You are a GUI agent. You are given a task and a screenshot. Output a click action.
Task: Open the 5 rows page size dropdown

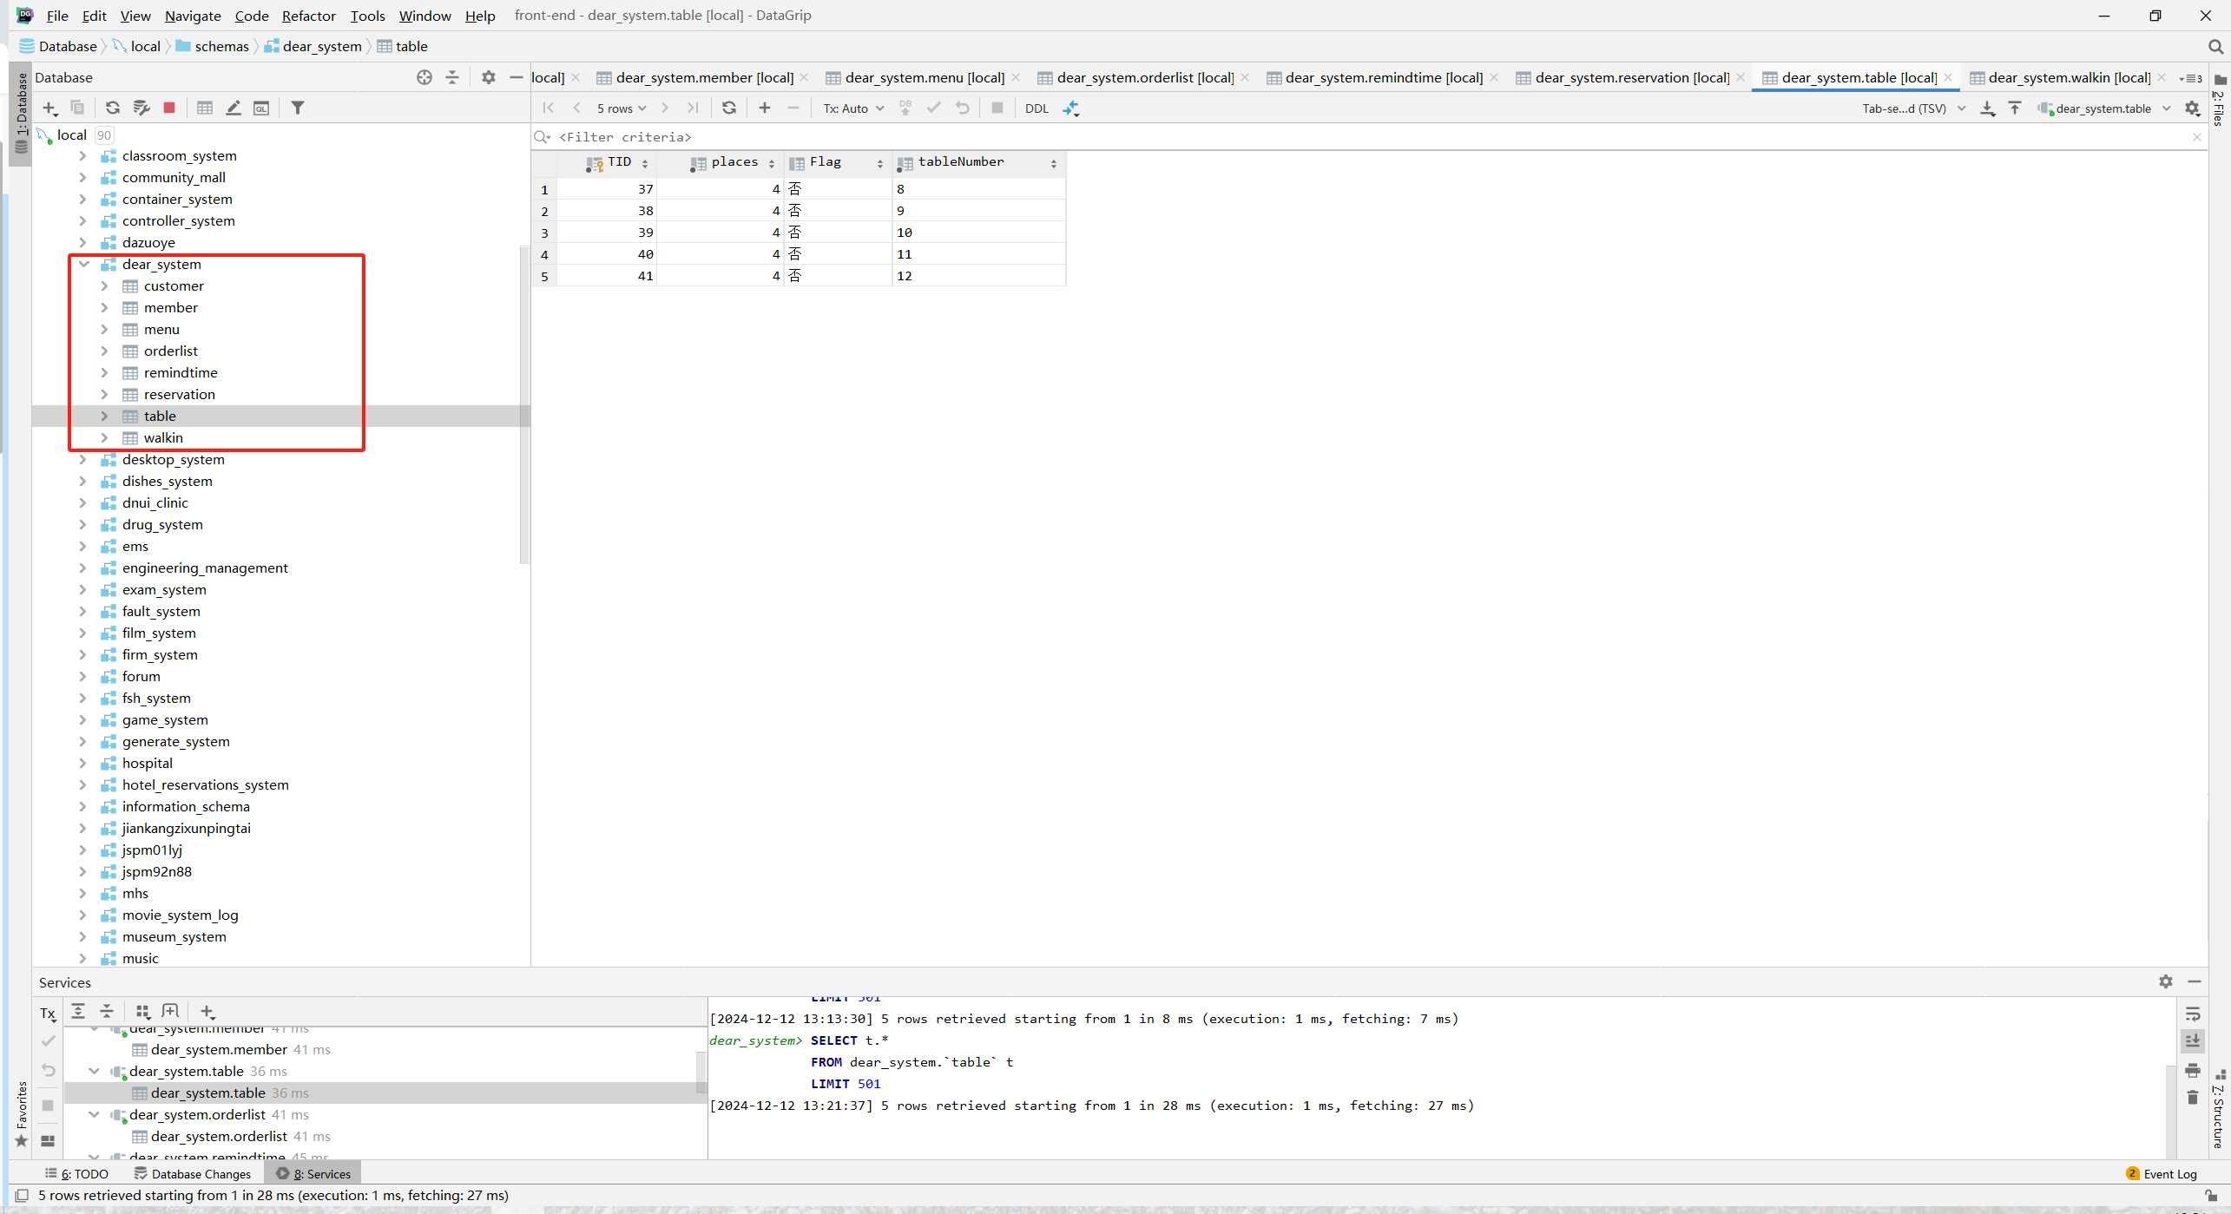pyautogui.click(x=621, y=108)
